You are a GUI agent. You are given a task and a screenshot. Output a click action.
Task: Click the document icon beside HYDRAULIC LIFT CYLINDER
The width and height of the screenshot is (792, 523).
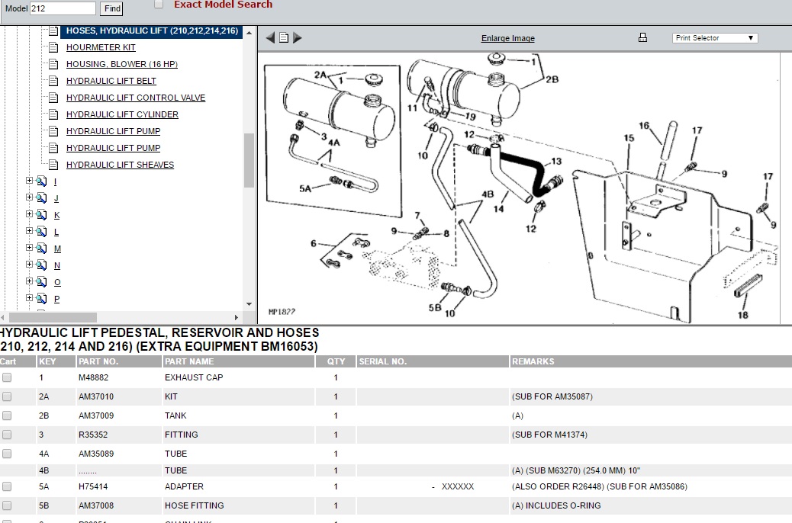[53, 114]
